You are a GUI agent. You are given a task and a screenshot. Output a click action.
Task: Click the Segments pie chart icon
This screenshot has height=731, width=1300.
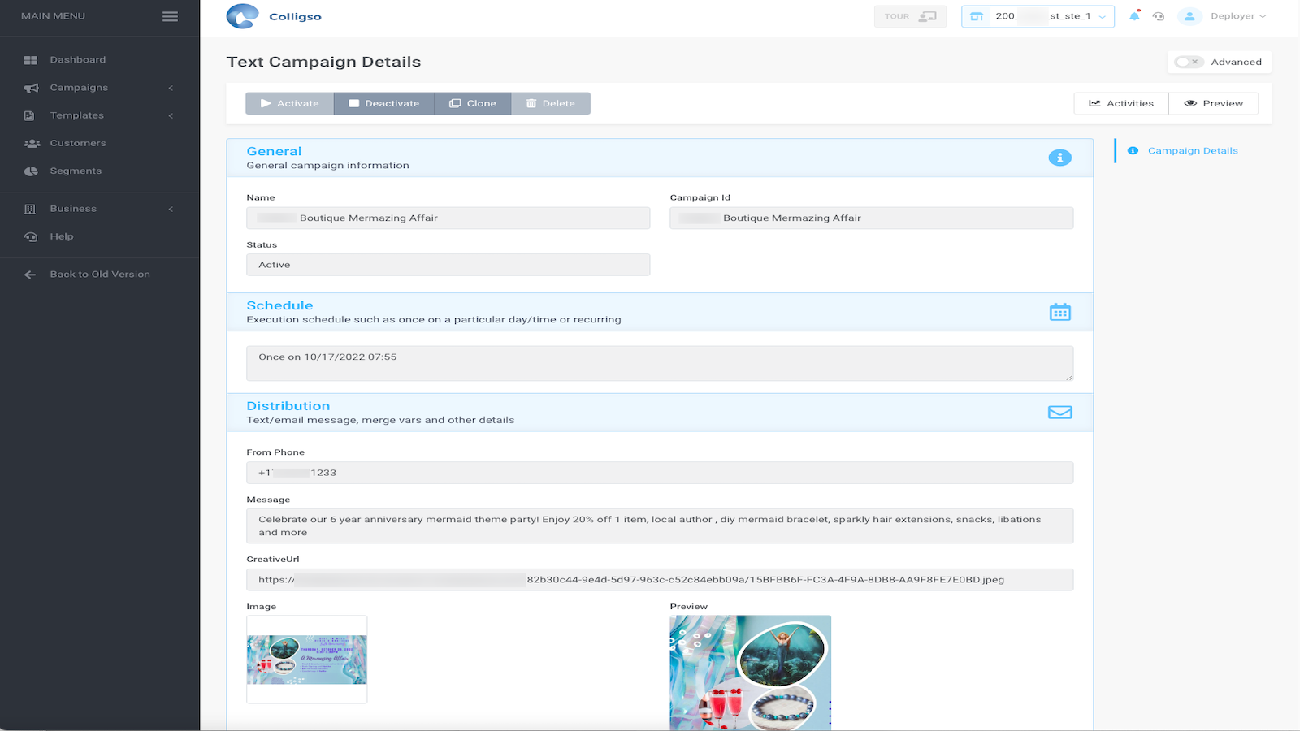[x=31, y=171]
